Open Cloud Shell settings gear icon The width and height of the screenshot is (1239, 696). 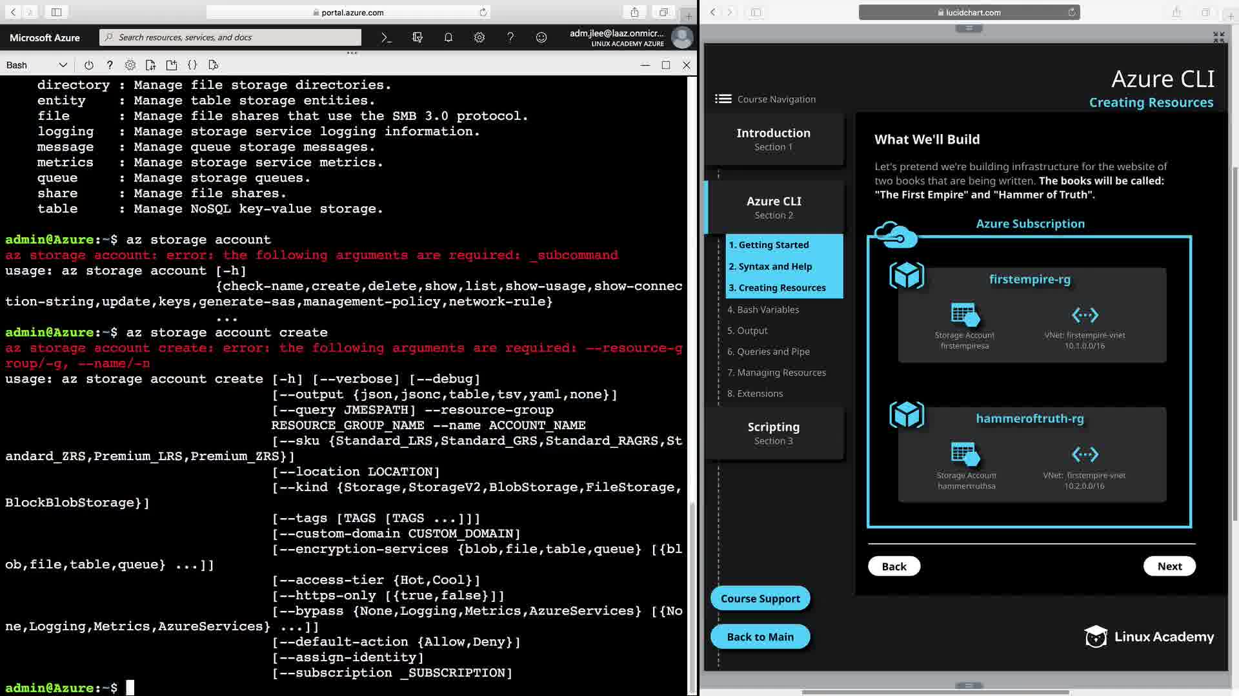tap(130, 65)
